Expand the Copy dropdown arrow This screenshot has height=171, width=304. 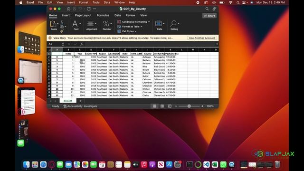click(x=66, y=27)
